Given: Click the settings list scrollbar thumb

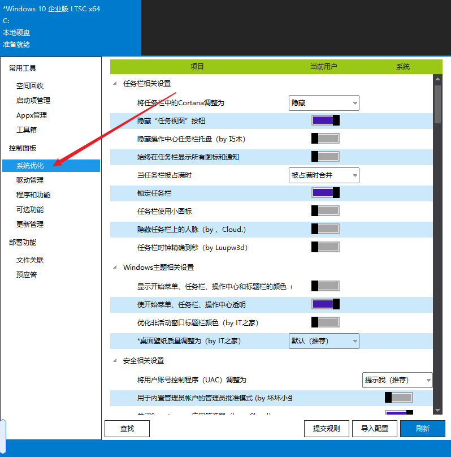Looking at the screenshot, I should tap(437, 104).
